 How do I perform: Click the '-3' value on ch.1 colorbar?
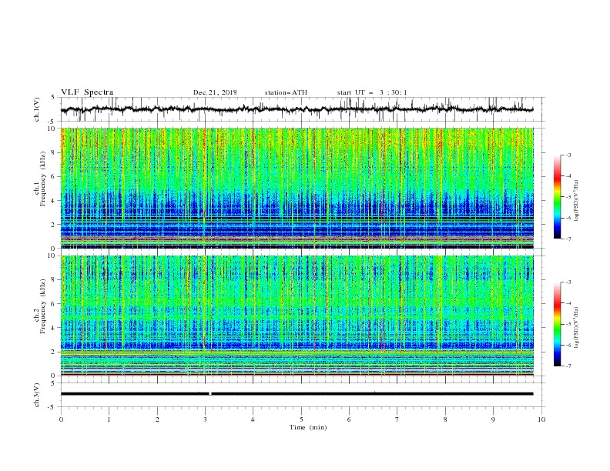tap(568, 155)
